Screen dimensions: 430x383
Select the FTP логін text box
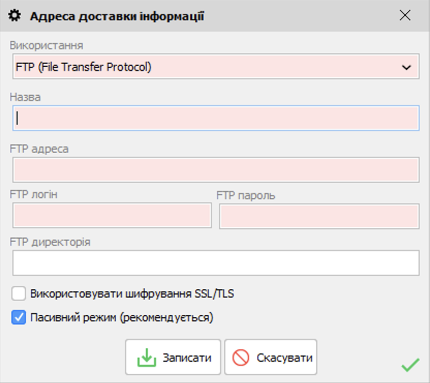[x=112, y=216]
